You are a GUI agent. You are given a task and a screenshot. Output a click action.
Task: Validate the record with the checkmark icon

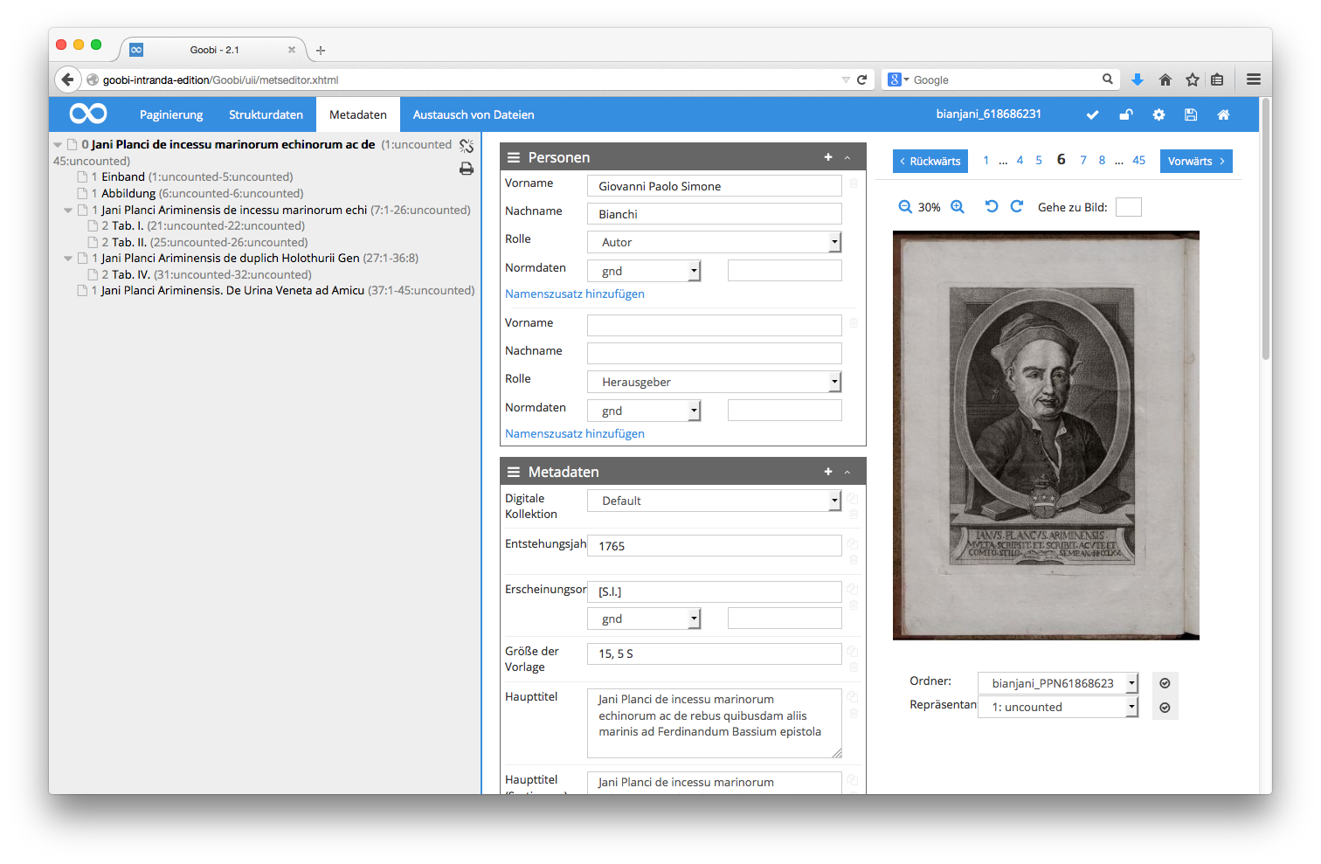(x=1092, y=114)
